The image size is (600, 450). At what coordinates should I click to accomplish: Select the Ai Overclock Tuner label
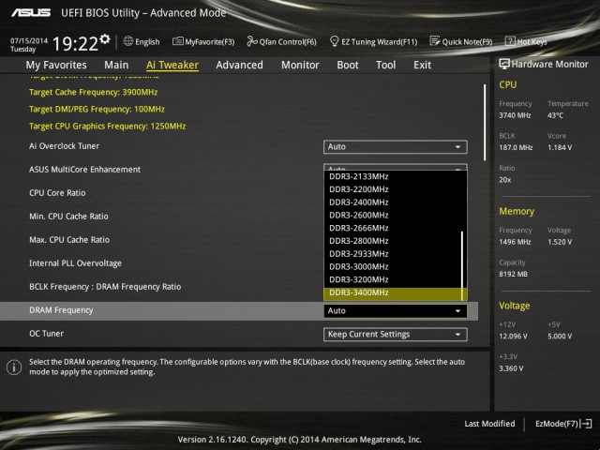click(65, 146)
